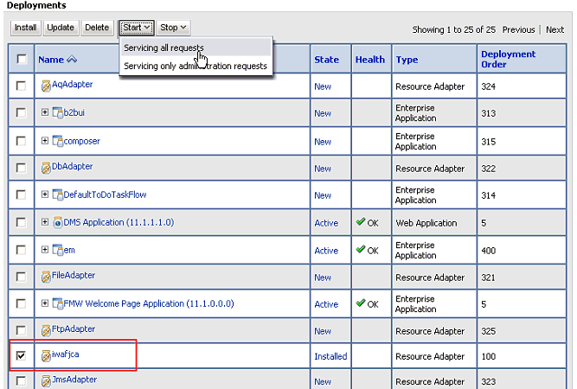Go to Next page of deployments
The height and width of the screenshot is (389, 577).
point(555,29)
